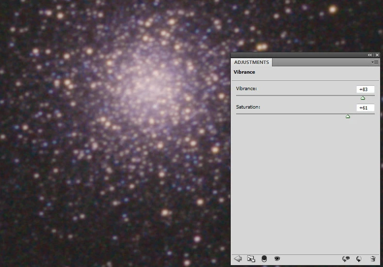Image resolution: width=383 pixels, height=267 pixels.
Task: Return to the adjustment list with back arrow
Action: click(x=238, y=259)
